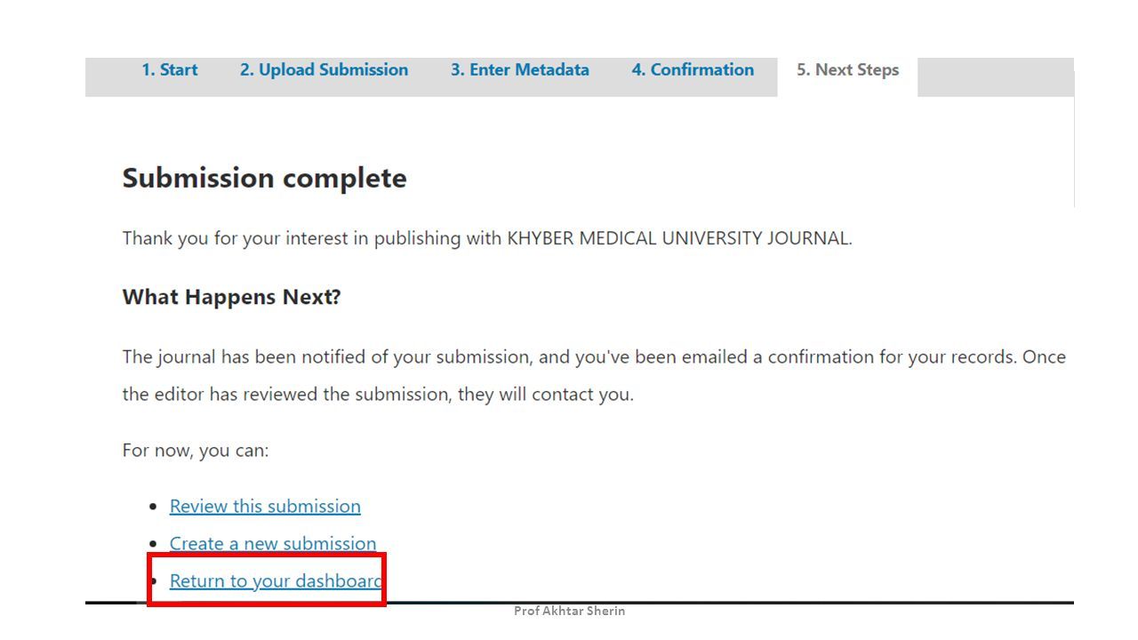Click Return to your dashboard link
Image resolution: width=1138 pixels, height=640 pixels.
click(x=276, y=580)
